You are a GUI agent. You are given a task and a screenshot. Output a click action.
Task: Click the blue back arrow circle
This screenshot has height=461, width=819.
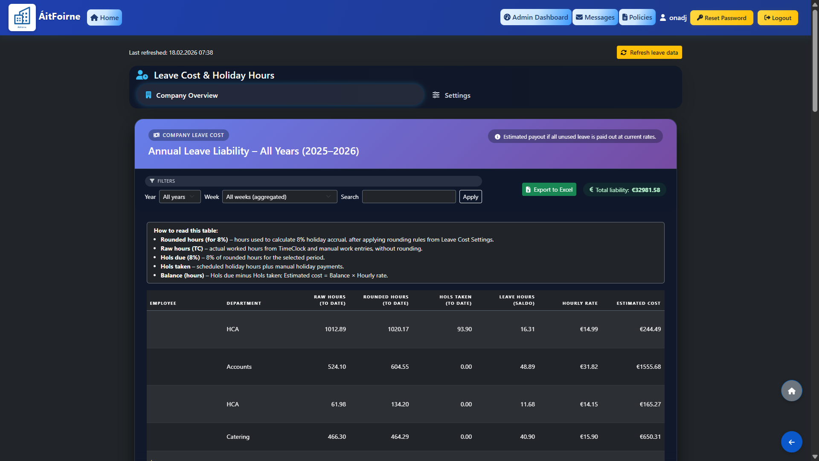[x=791, y=442]
